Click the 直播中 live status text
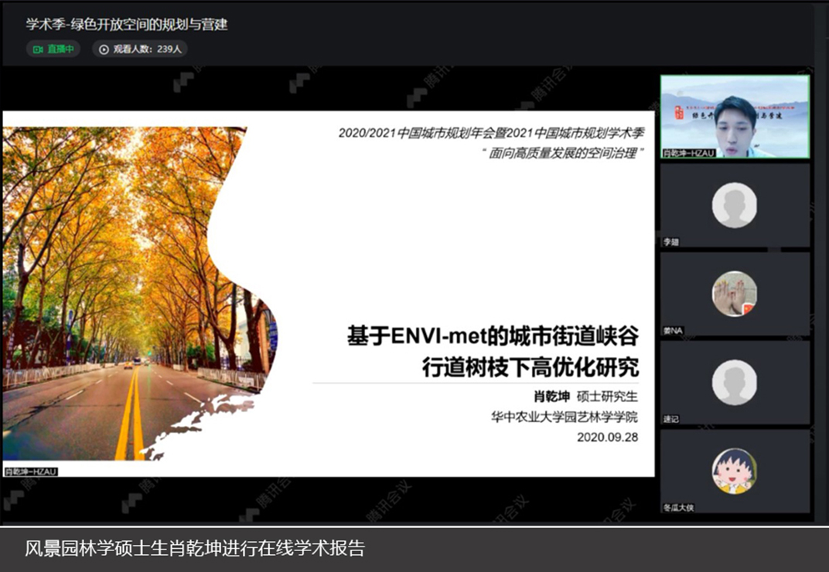The height and width of the screenshot is (572, 829). pyautogui.click(x=60, y=49)
